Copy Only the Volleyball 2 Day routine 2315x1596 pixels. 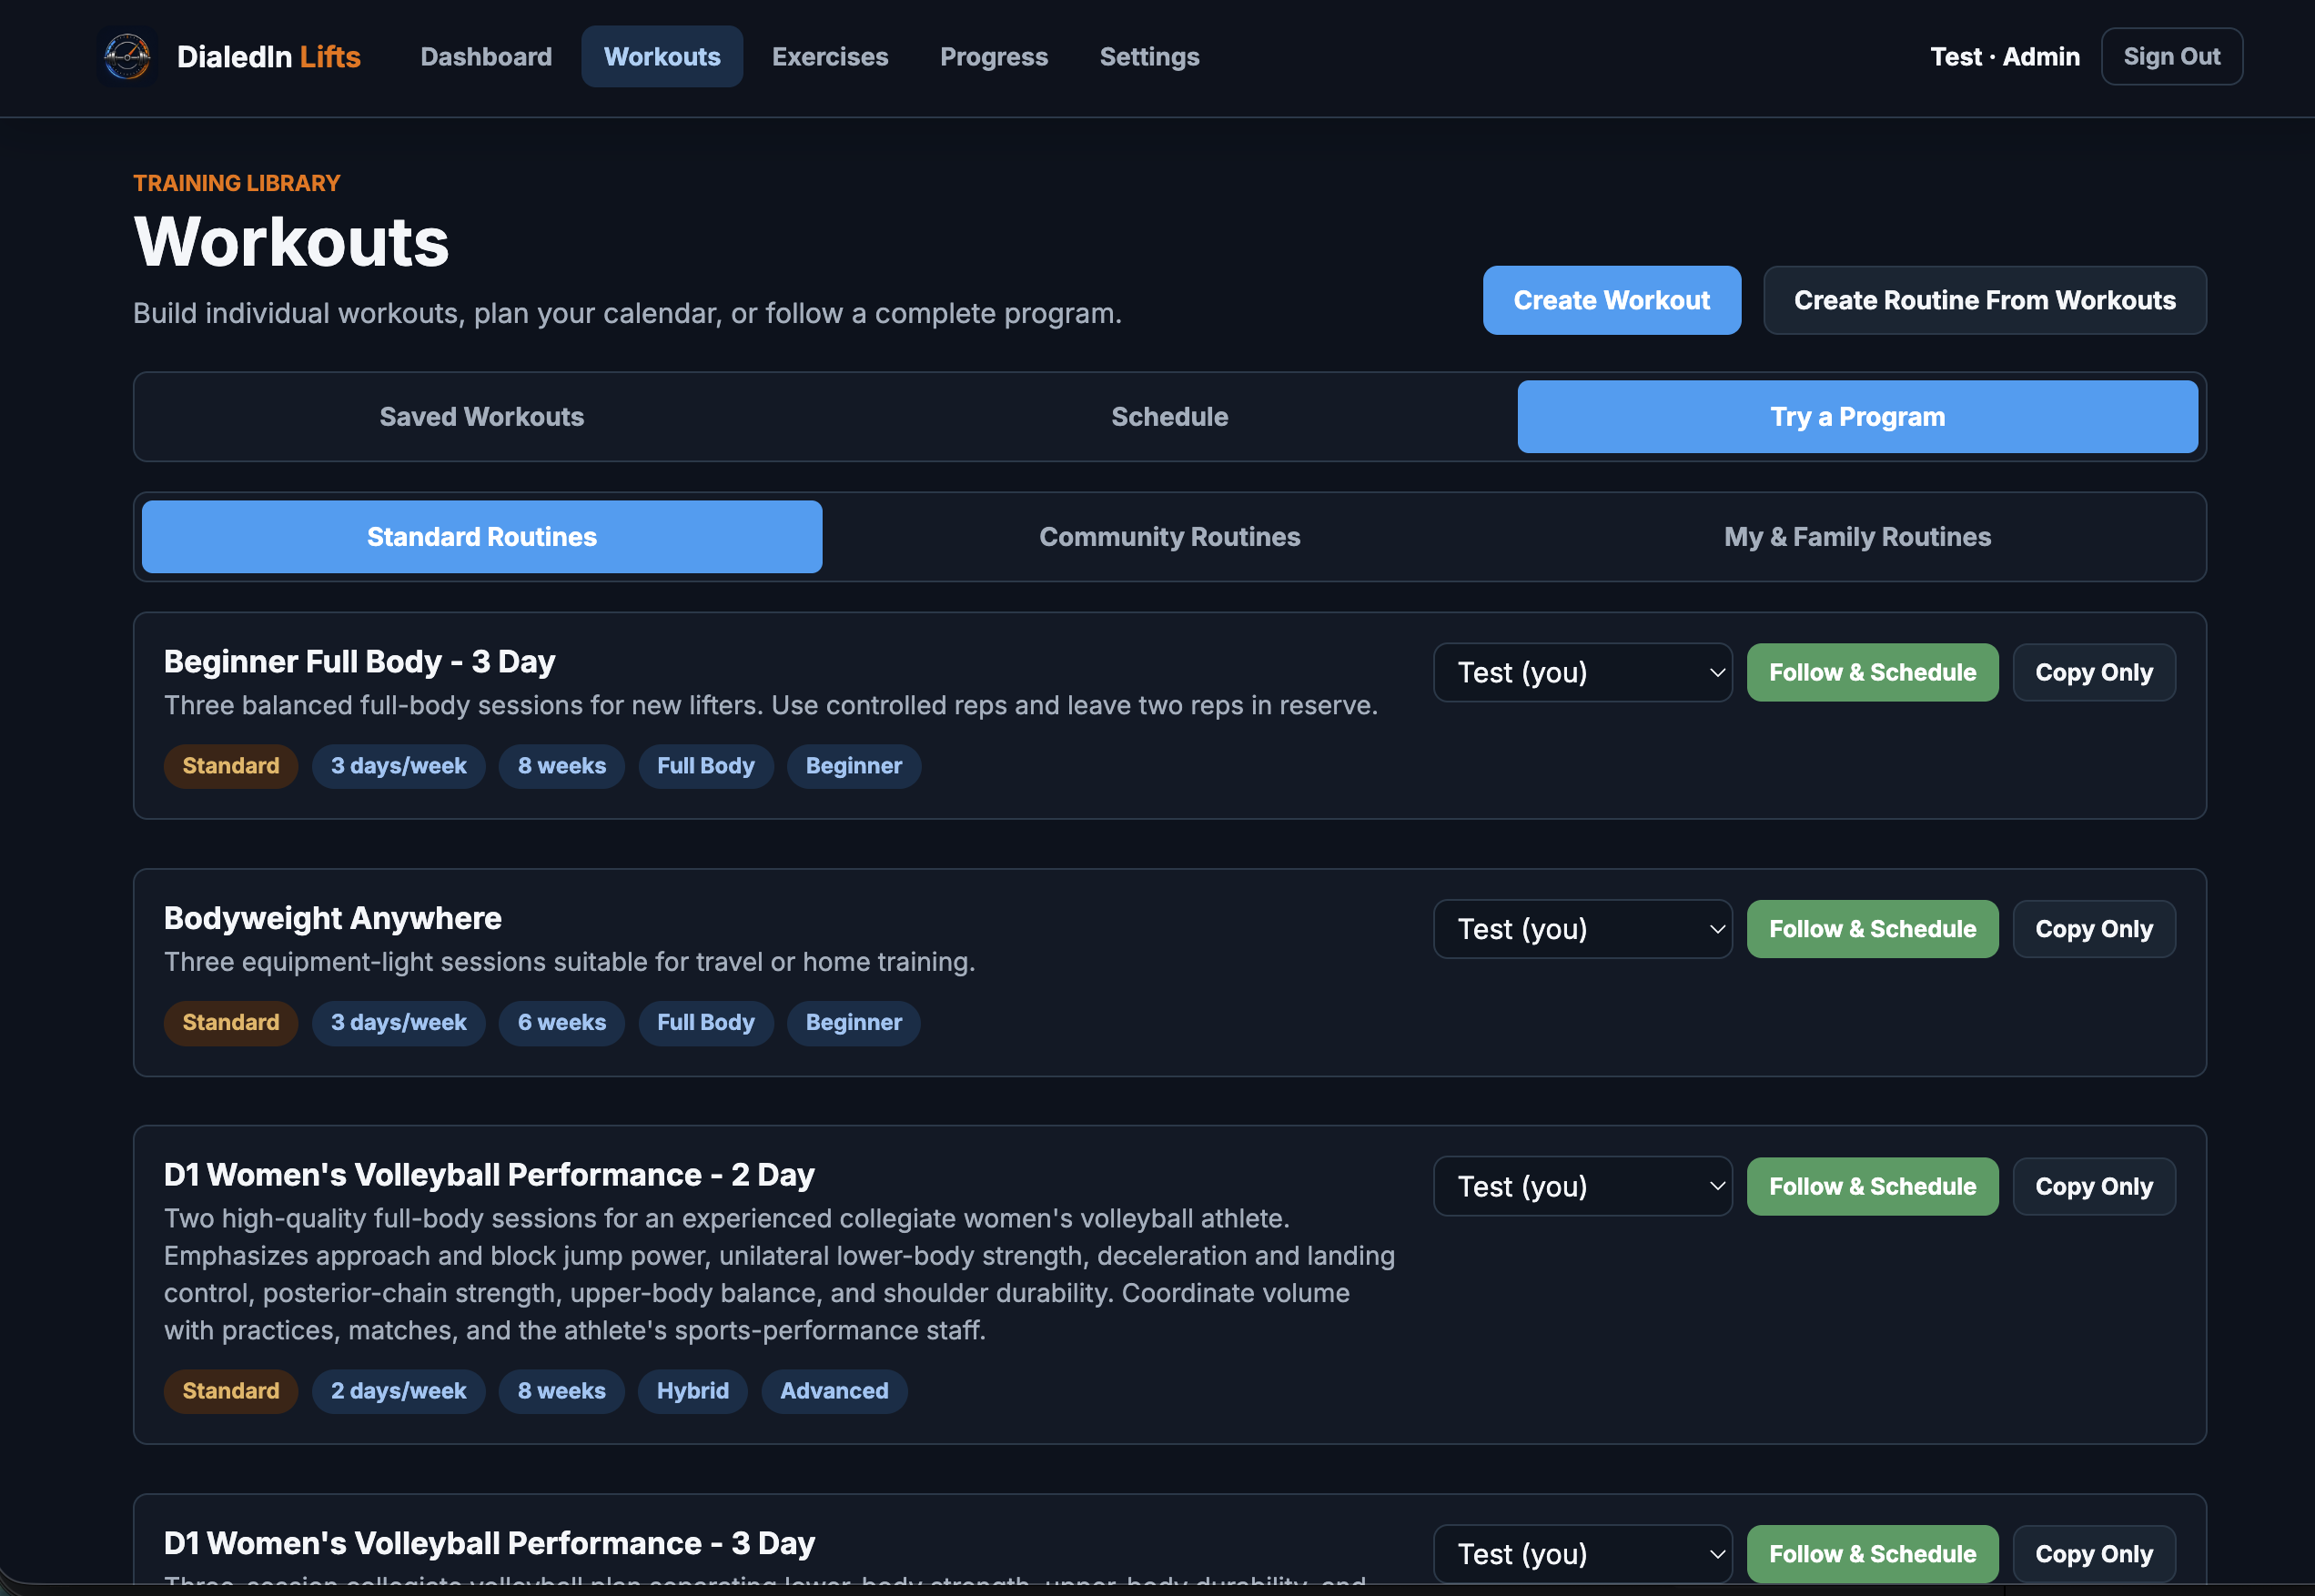(2094, 1186)
